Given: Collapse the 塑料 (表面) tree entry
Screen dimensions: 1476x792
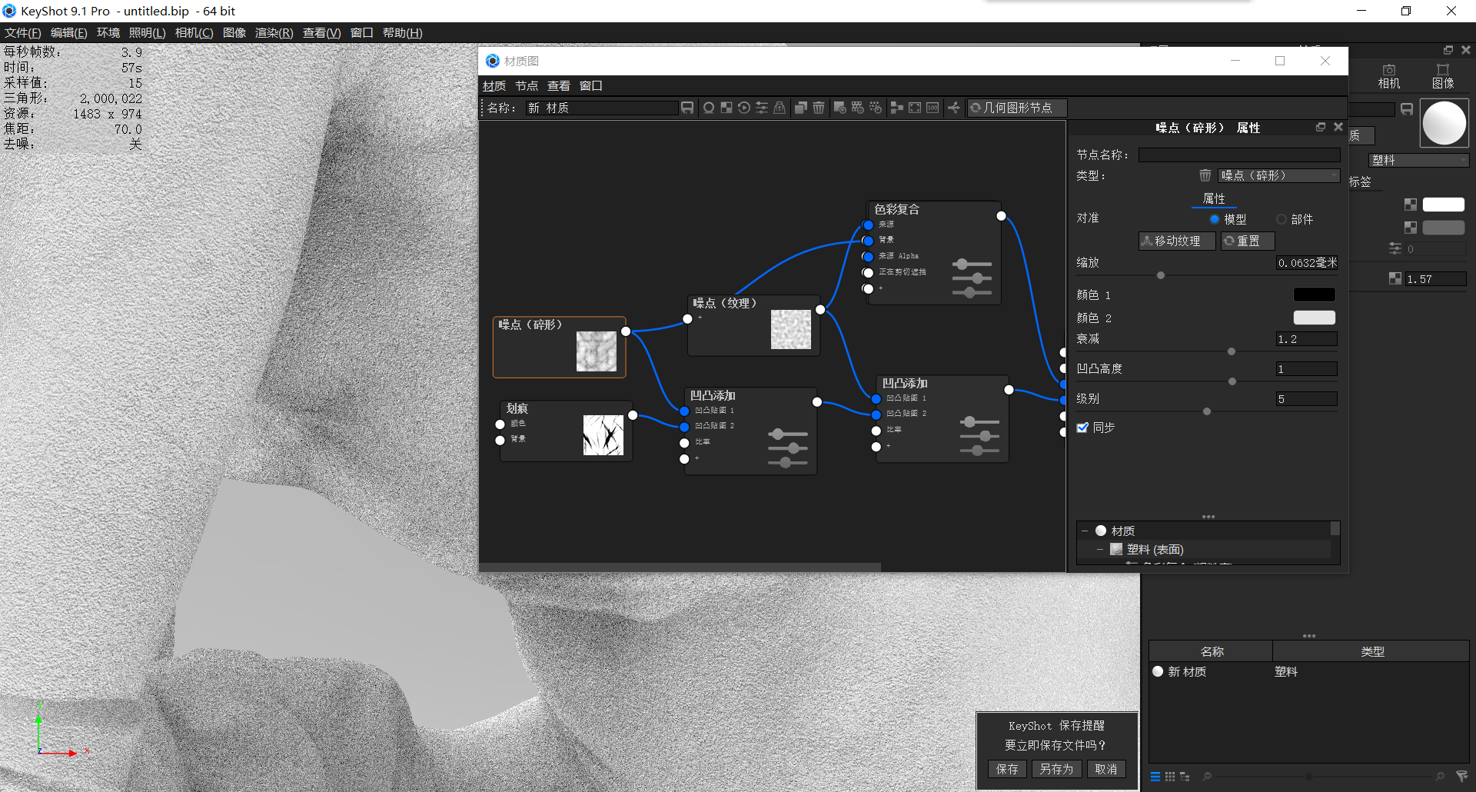Looking at the screenshot, I should coord(1100,549).
